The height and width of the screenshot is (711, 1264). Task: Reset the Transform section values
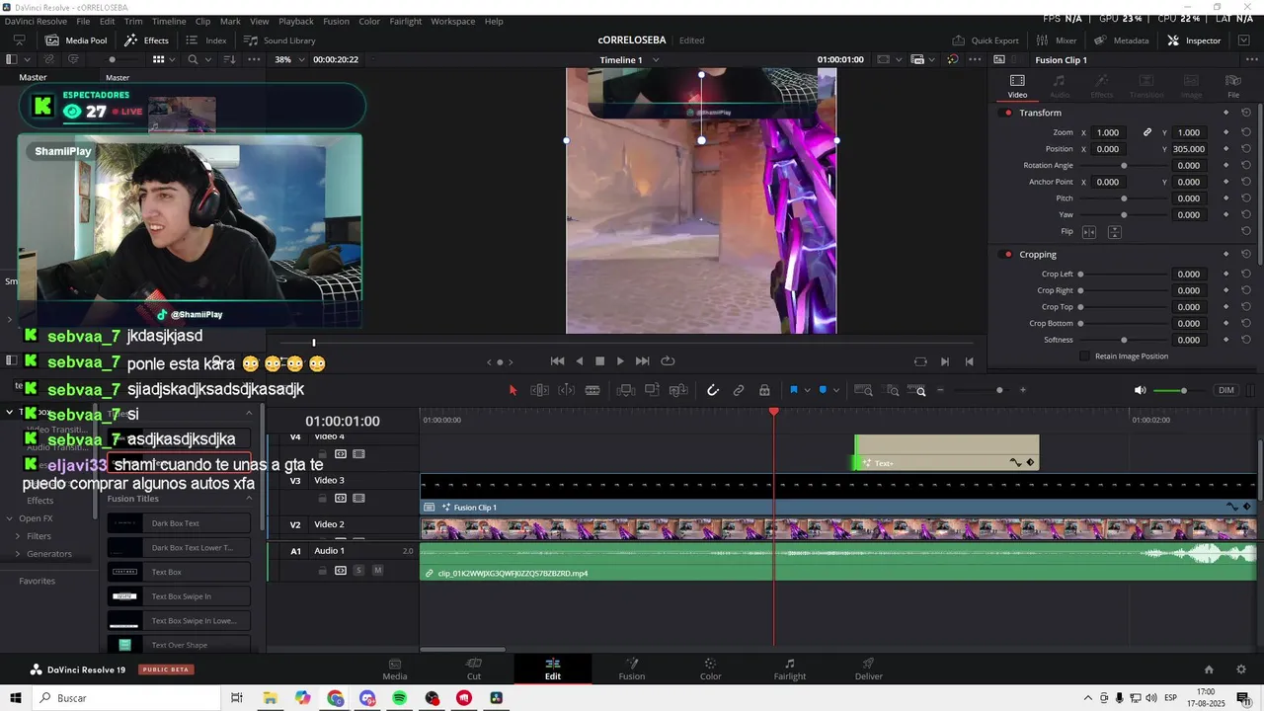(x=1246, y=113)
